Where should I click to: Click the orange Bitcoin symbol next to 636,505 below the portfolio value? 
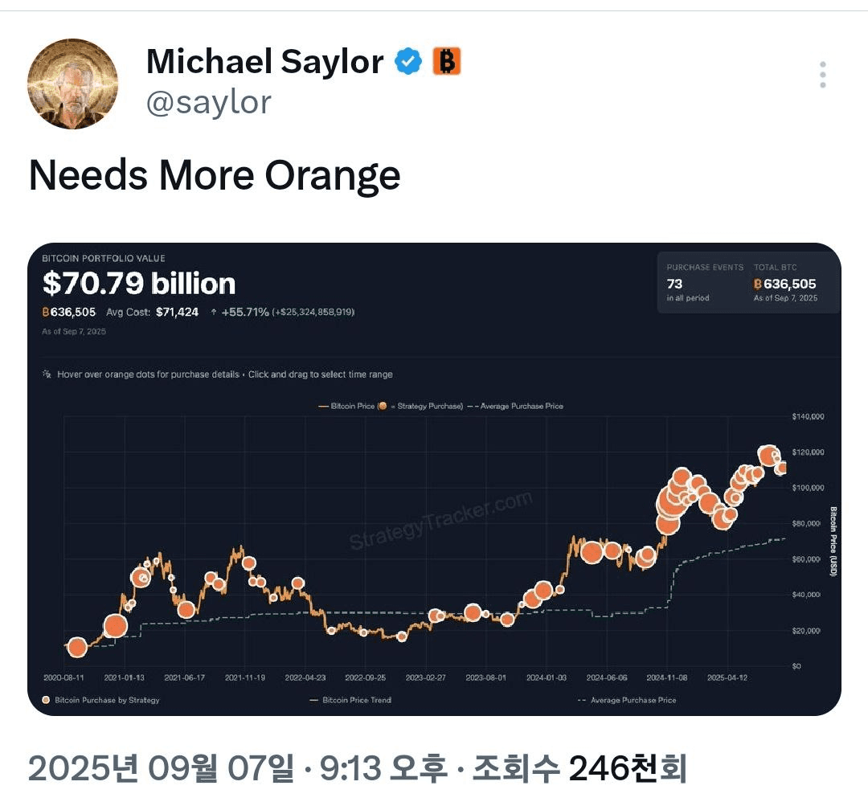(x=45, y=313)
